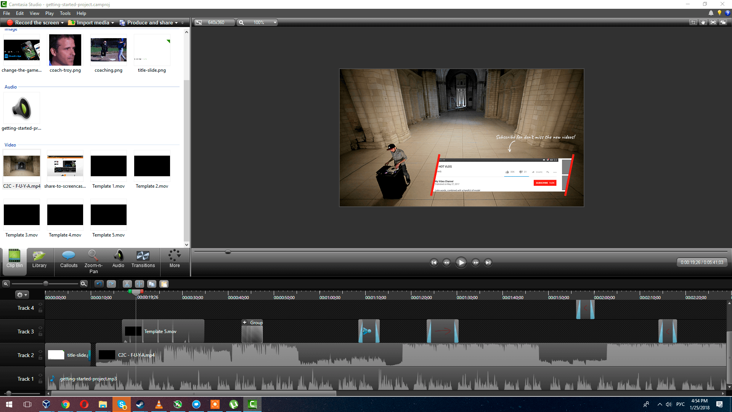Click the Play button under preview

coord(461,262)
